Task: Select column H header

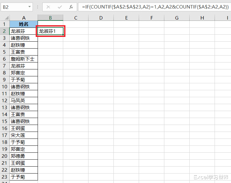Action: point(202,18)
